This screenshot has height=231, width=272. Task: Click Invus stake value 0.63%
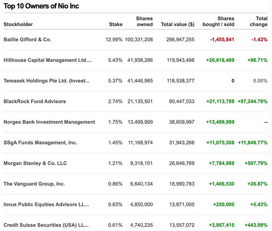[x=115, y=204]
